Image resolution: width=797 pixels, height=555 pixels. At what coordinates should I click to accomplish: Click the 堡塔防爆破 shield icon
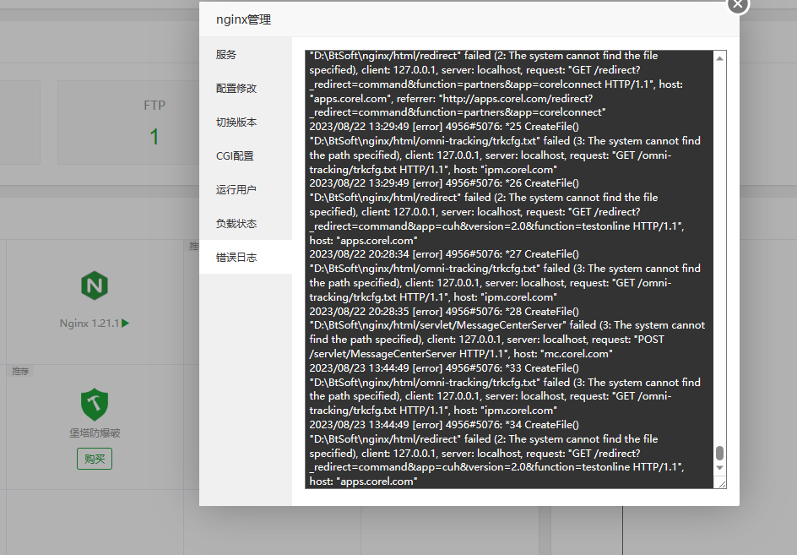pos(95,405)
